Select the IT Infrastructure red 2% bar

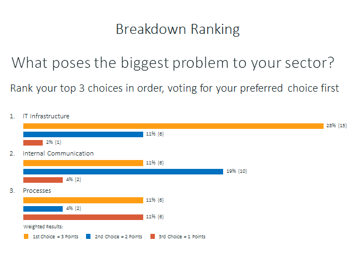click(x=33, y=143)
